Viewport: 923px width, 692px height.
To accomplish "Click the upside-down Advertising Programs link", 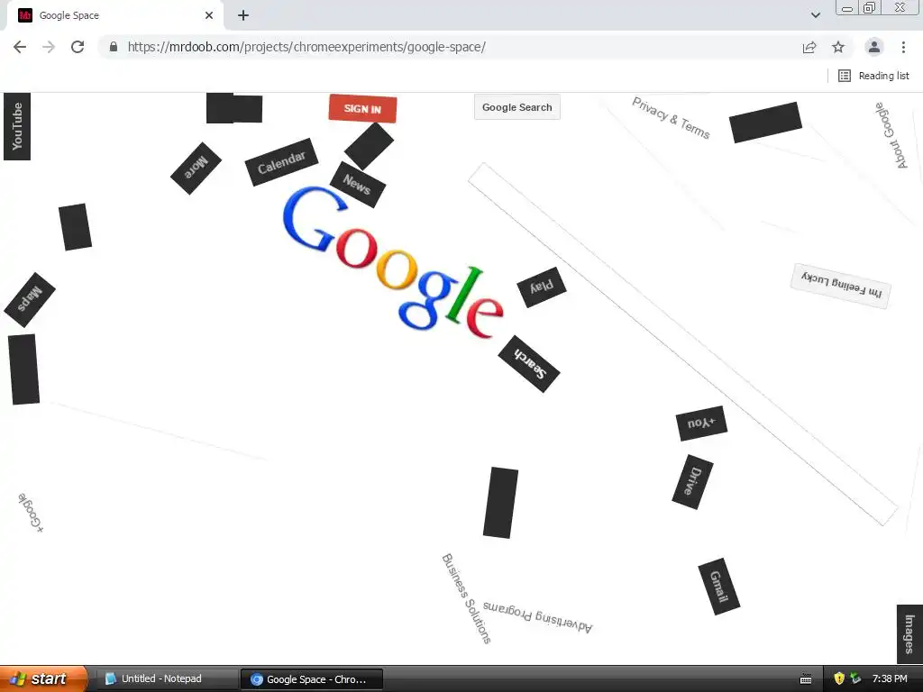I will (537, 616).
